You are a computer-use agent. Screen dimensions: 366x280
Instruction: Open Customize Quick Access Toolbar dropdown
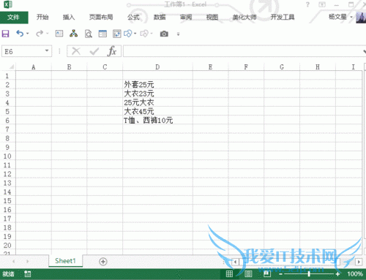coord(178,34)
